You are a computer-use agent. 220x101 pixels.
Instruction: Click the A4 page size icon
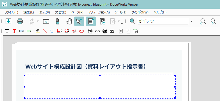click(x=121, y=31)
